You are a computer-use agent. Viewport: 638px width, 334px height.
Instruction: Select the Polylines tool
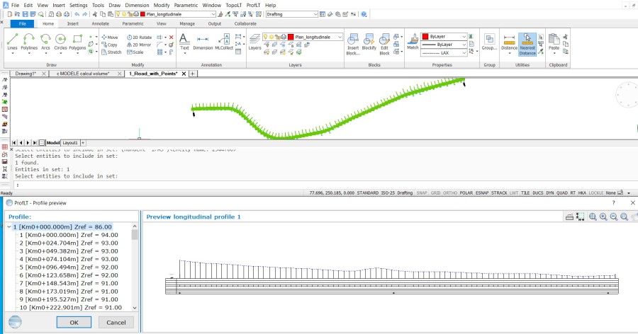[x=29, y=42]
